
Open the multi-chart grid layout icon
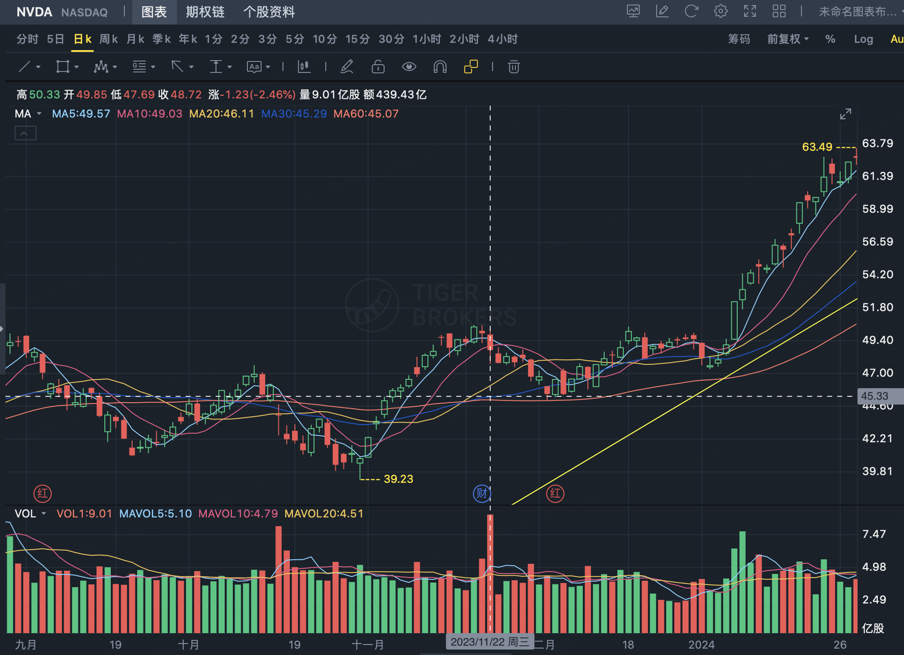[779, 11]
